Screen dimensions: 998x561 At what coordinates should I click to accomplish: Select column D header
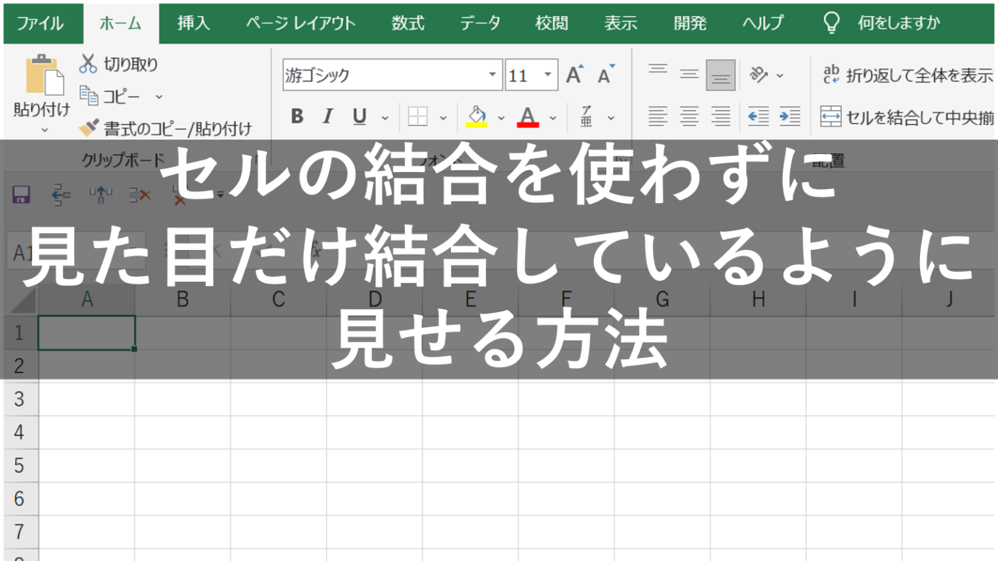coord(375,300)
